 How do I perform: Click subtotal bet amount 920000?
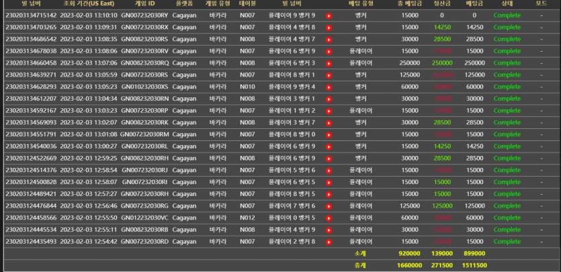pos(410,253)
